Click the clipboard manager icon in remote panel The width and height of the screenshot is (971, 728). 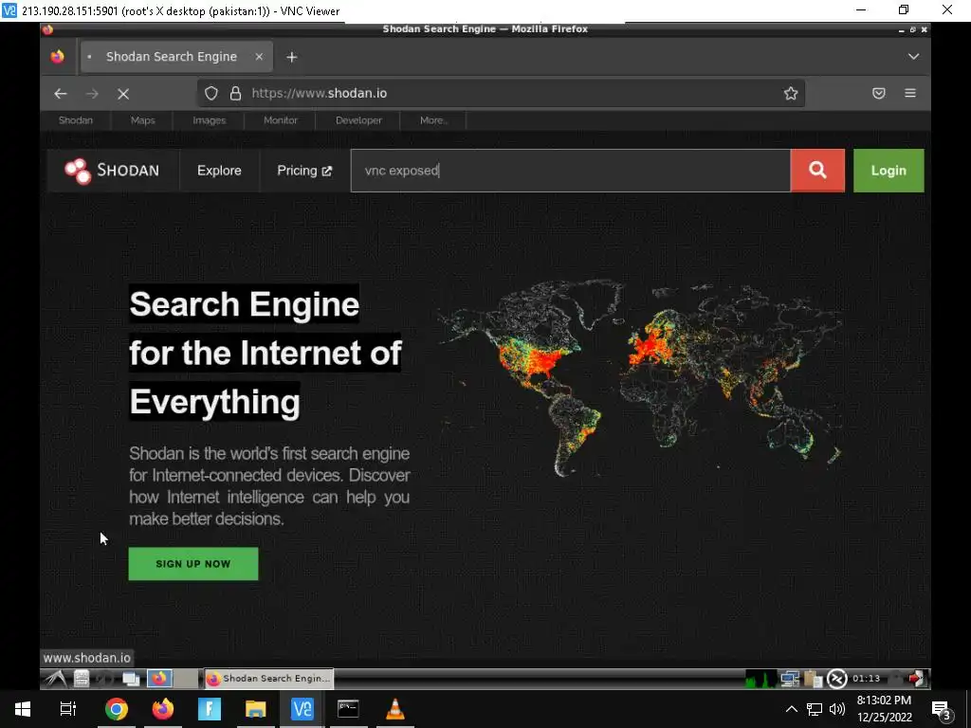click(813, 679)
